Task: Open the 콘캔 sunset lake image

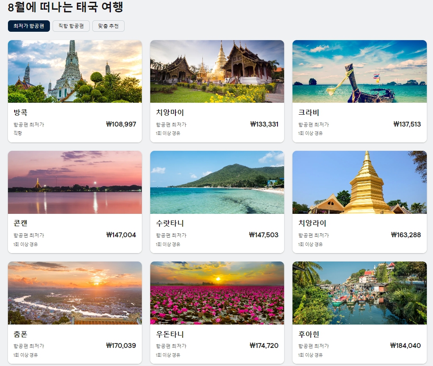Action: coord(75,182)
